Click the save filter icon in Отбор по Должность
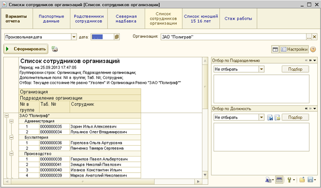The height and width of the screenshot is (188, 321). pos(270,117)
